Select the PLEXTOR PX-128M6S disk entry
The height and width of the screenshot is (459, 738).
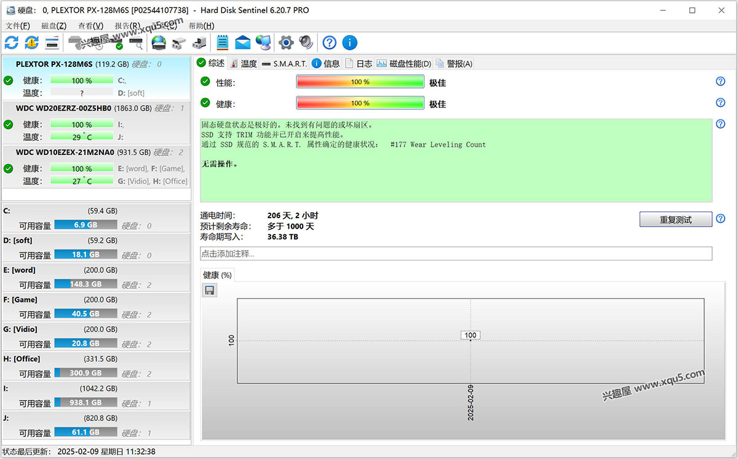[x=97, y=79]
